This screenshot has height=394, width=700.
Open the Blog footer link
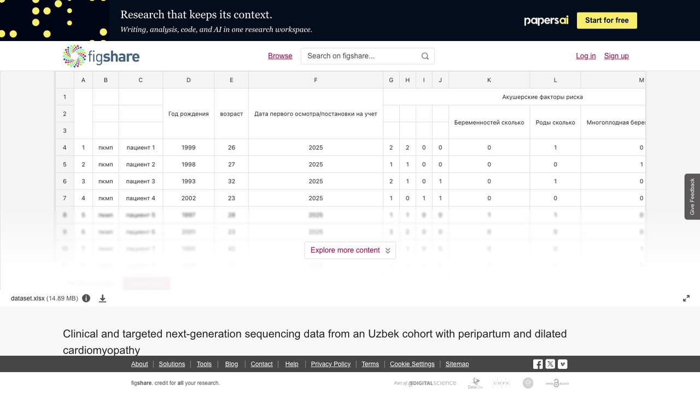coord(231,364)
